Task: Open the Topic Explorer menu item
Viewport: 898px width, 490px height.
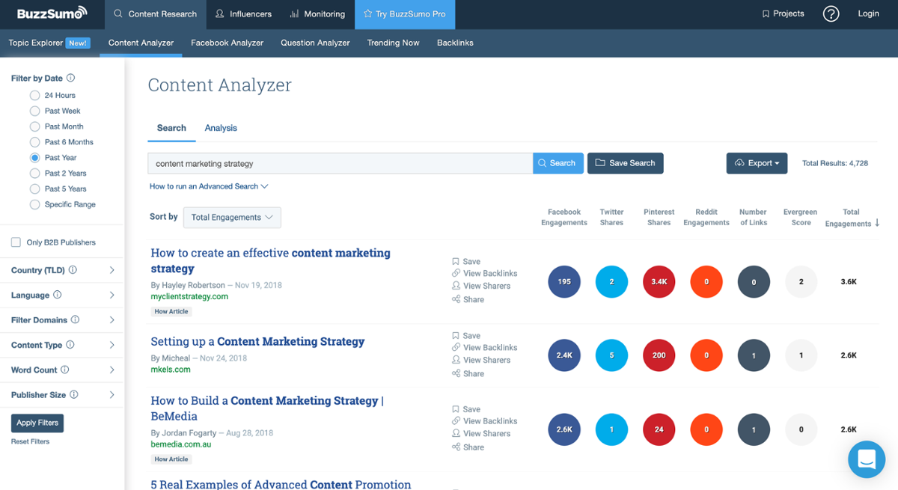Action: point(49,43)
